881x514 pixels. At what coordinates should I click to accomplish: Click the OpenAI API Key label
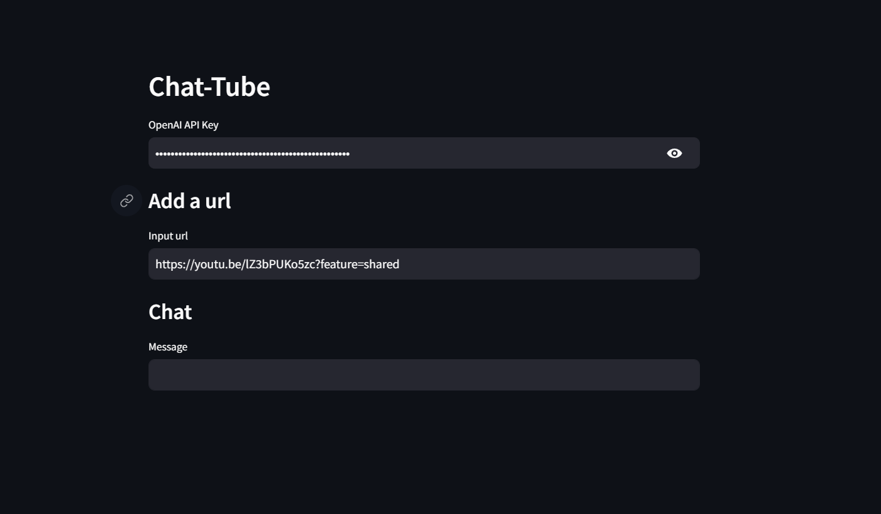pos(184,125)
